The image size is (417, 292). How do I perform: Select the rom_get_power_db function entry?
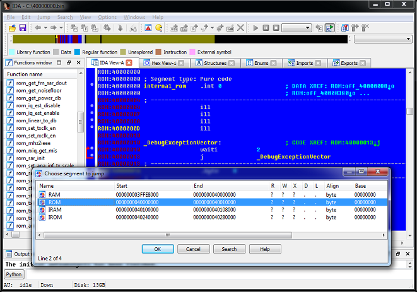click(38, 98)
